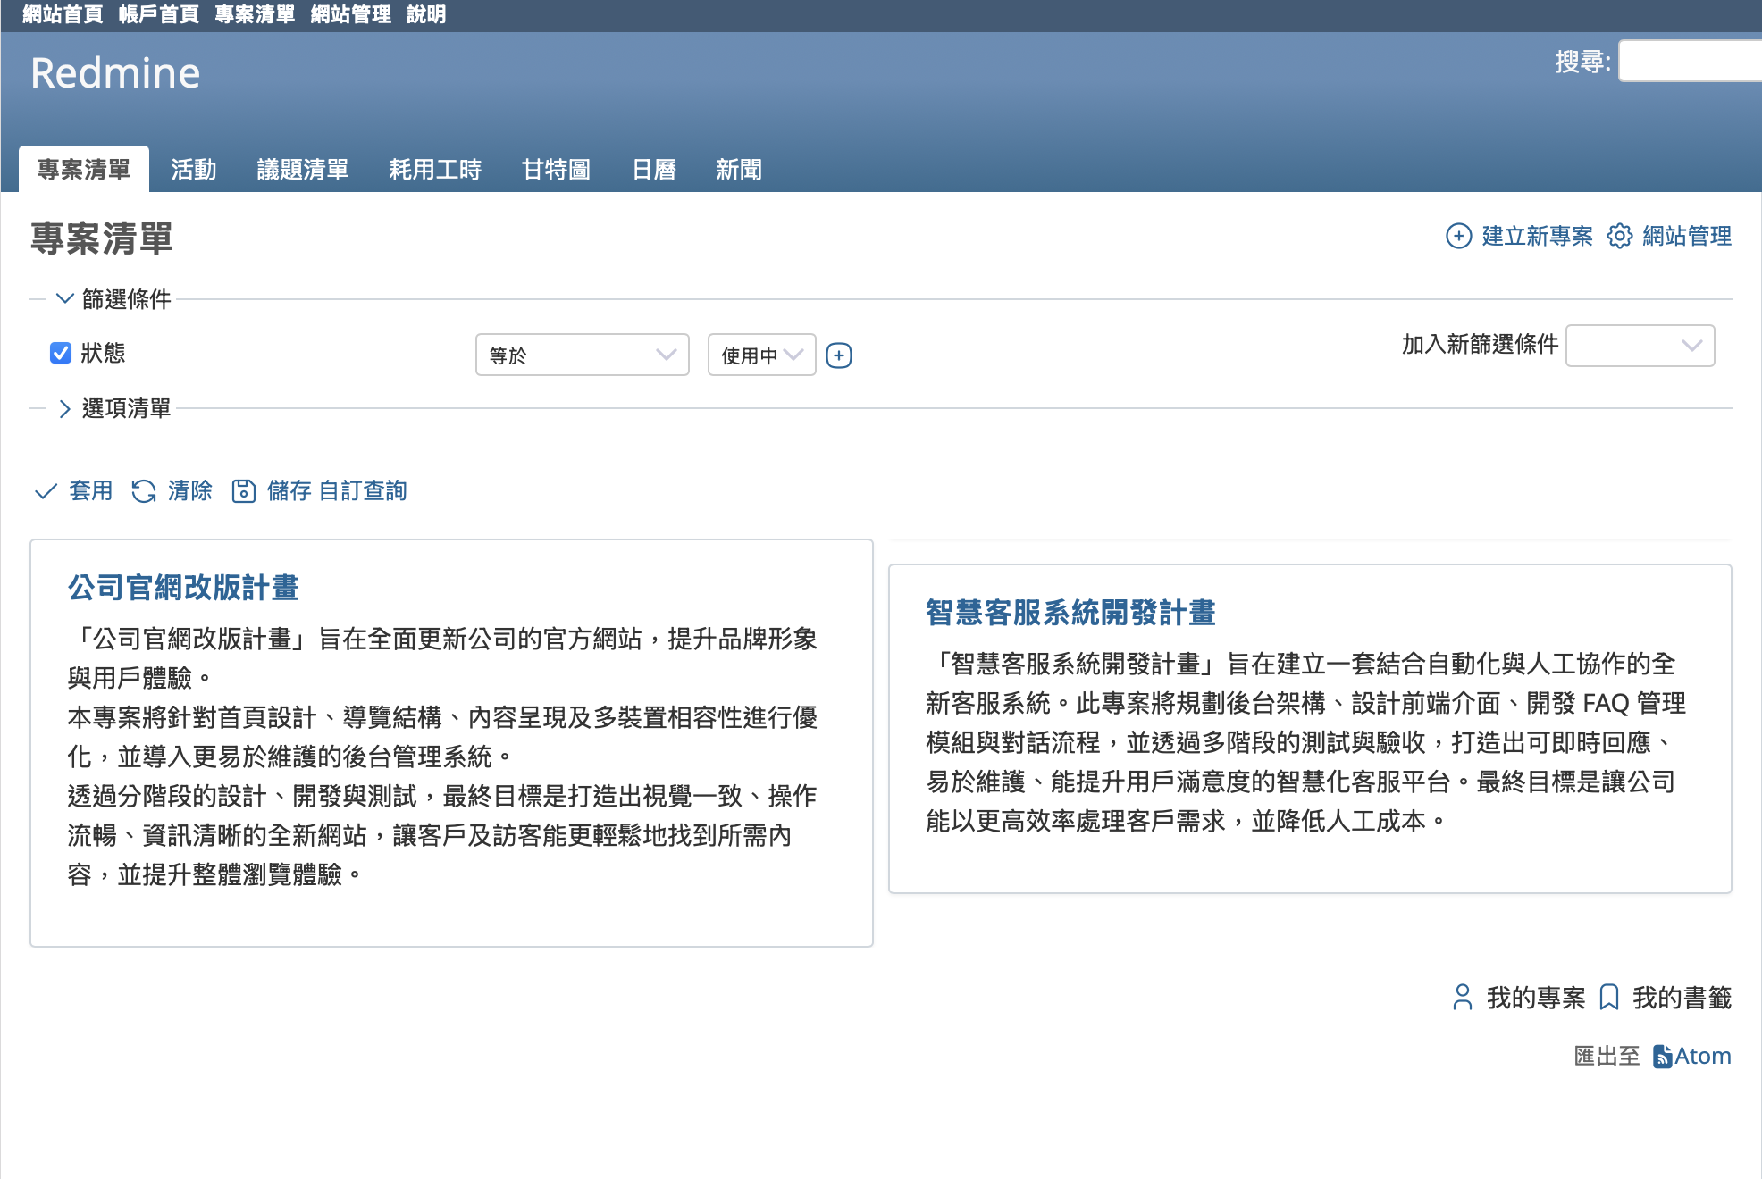Click the Atom feed icon
Viewport: 1762px width, 1179px height.
point(1662,1057)
